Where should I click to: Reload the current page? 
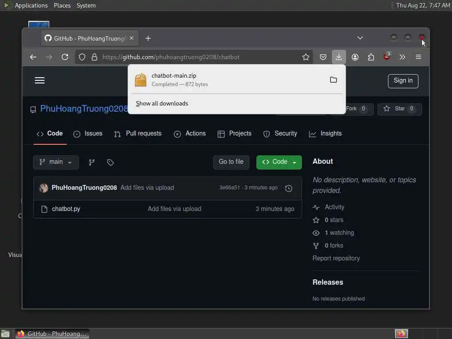[65, 57]
